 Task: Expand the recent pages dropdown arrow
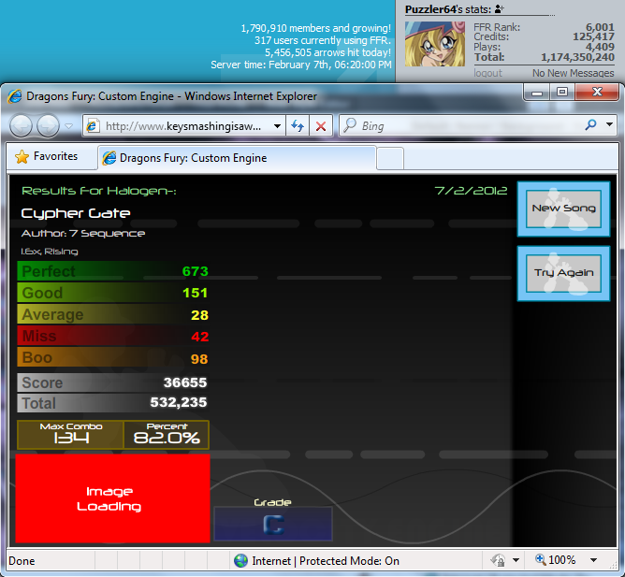[x=69, y=125]
